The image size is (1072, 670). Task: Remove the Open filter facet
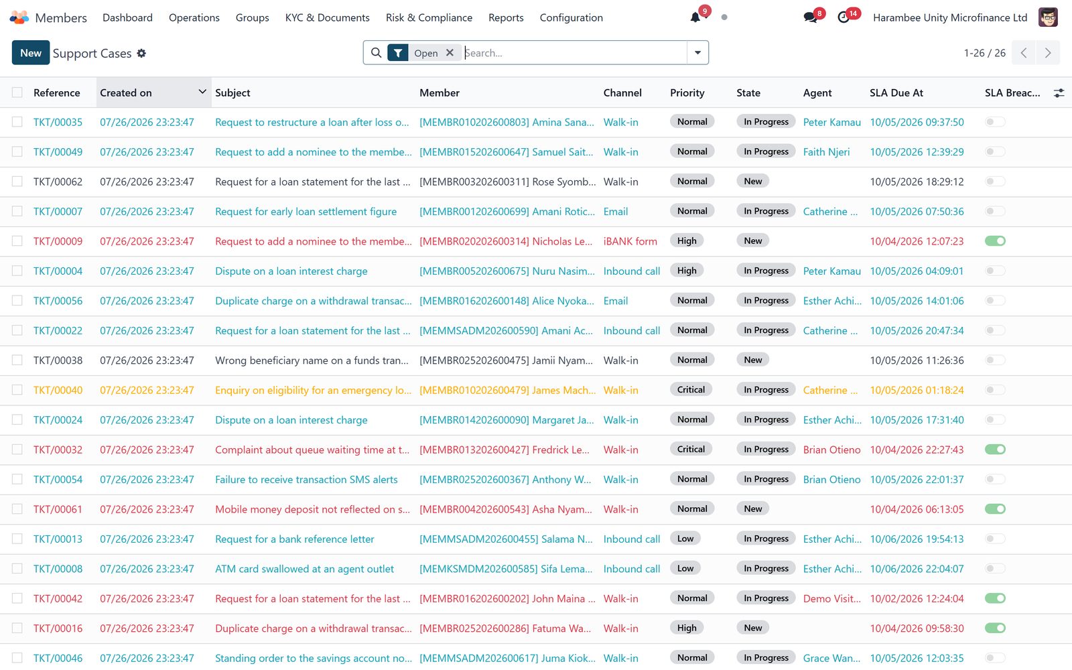pos(450,53)
